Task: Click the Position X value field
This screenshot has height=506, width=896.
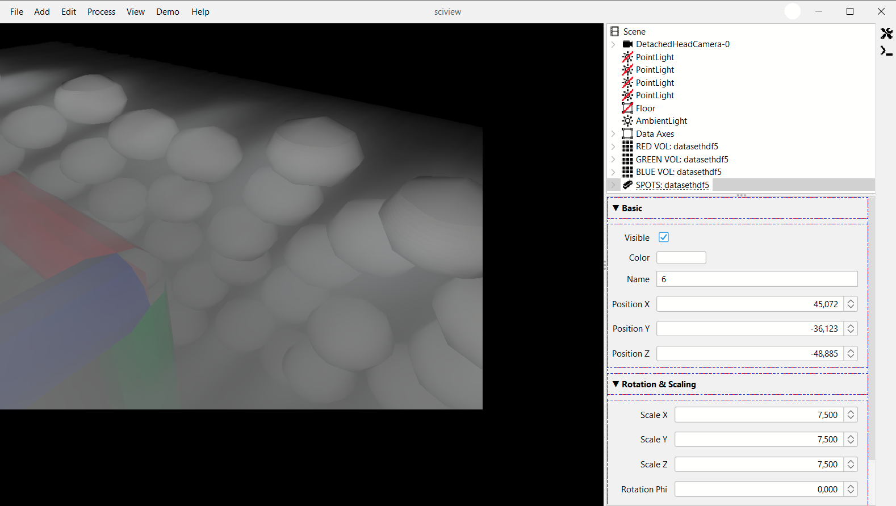Action: 750,304
